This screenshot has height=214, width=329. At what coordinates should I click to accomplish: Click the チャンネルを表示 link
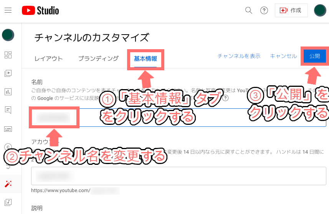click(239, 56)
